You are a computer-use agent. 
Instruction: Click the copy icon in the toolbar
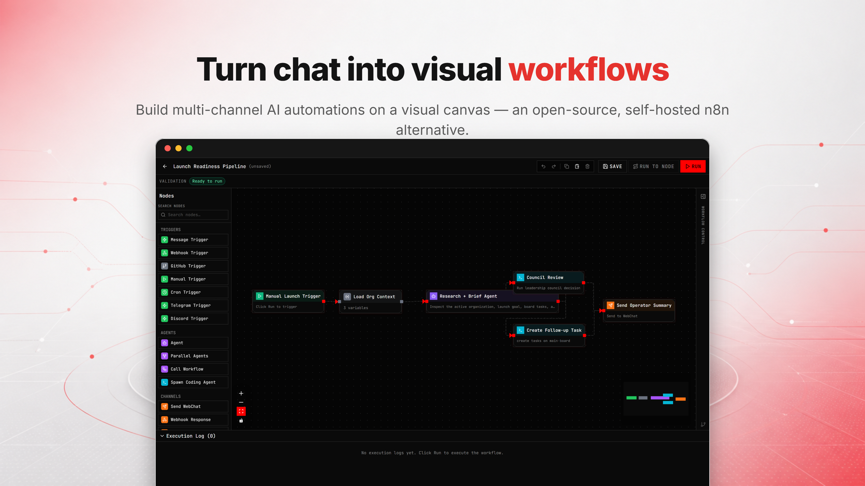click(x=566, y=166)
